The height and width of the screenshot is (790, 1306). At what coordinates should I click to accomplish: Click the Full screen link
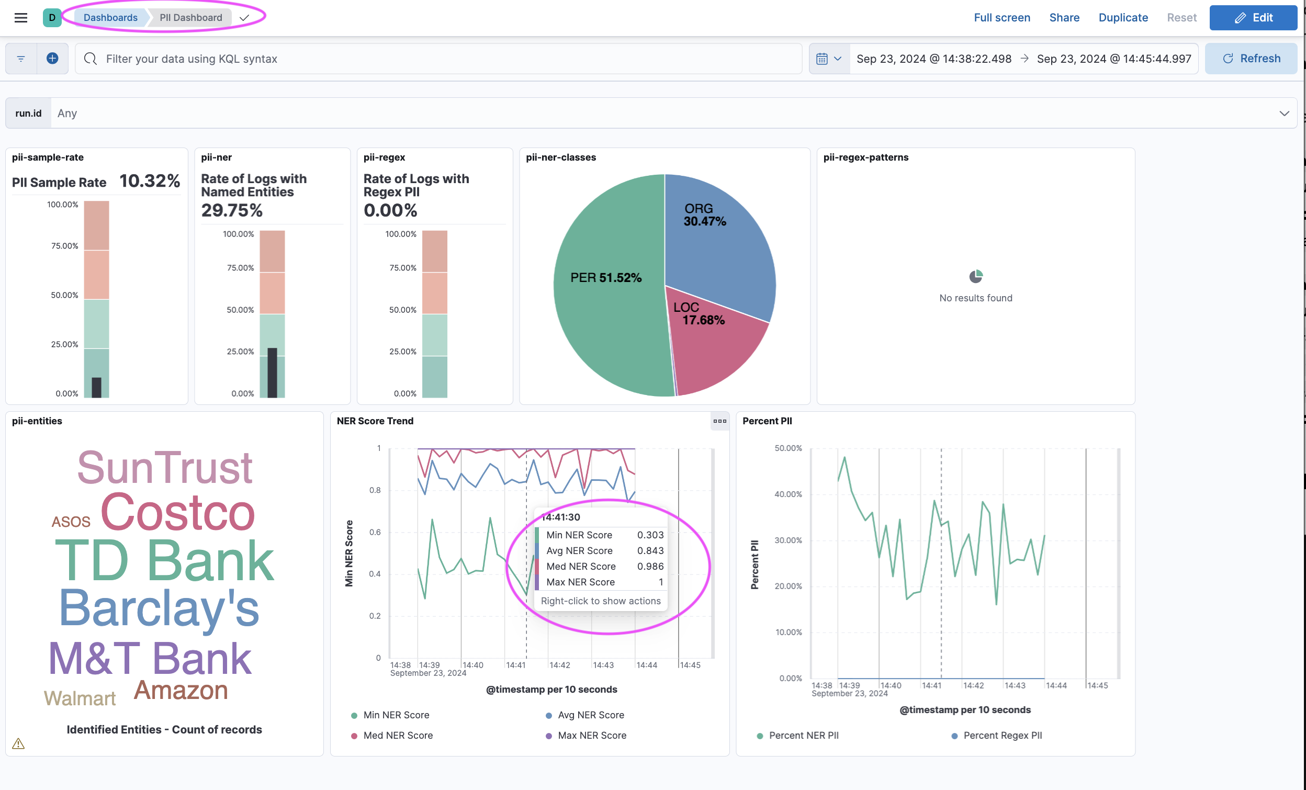[x=1002, y=17]
